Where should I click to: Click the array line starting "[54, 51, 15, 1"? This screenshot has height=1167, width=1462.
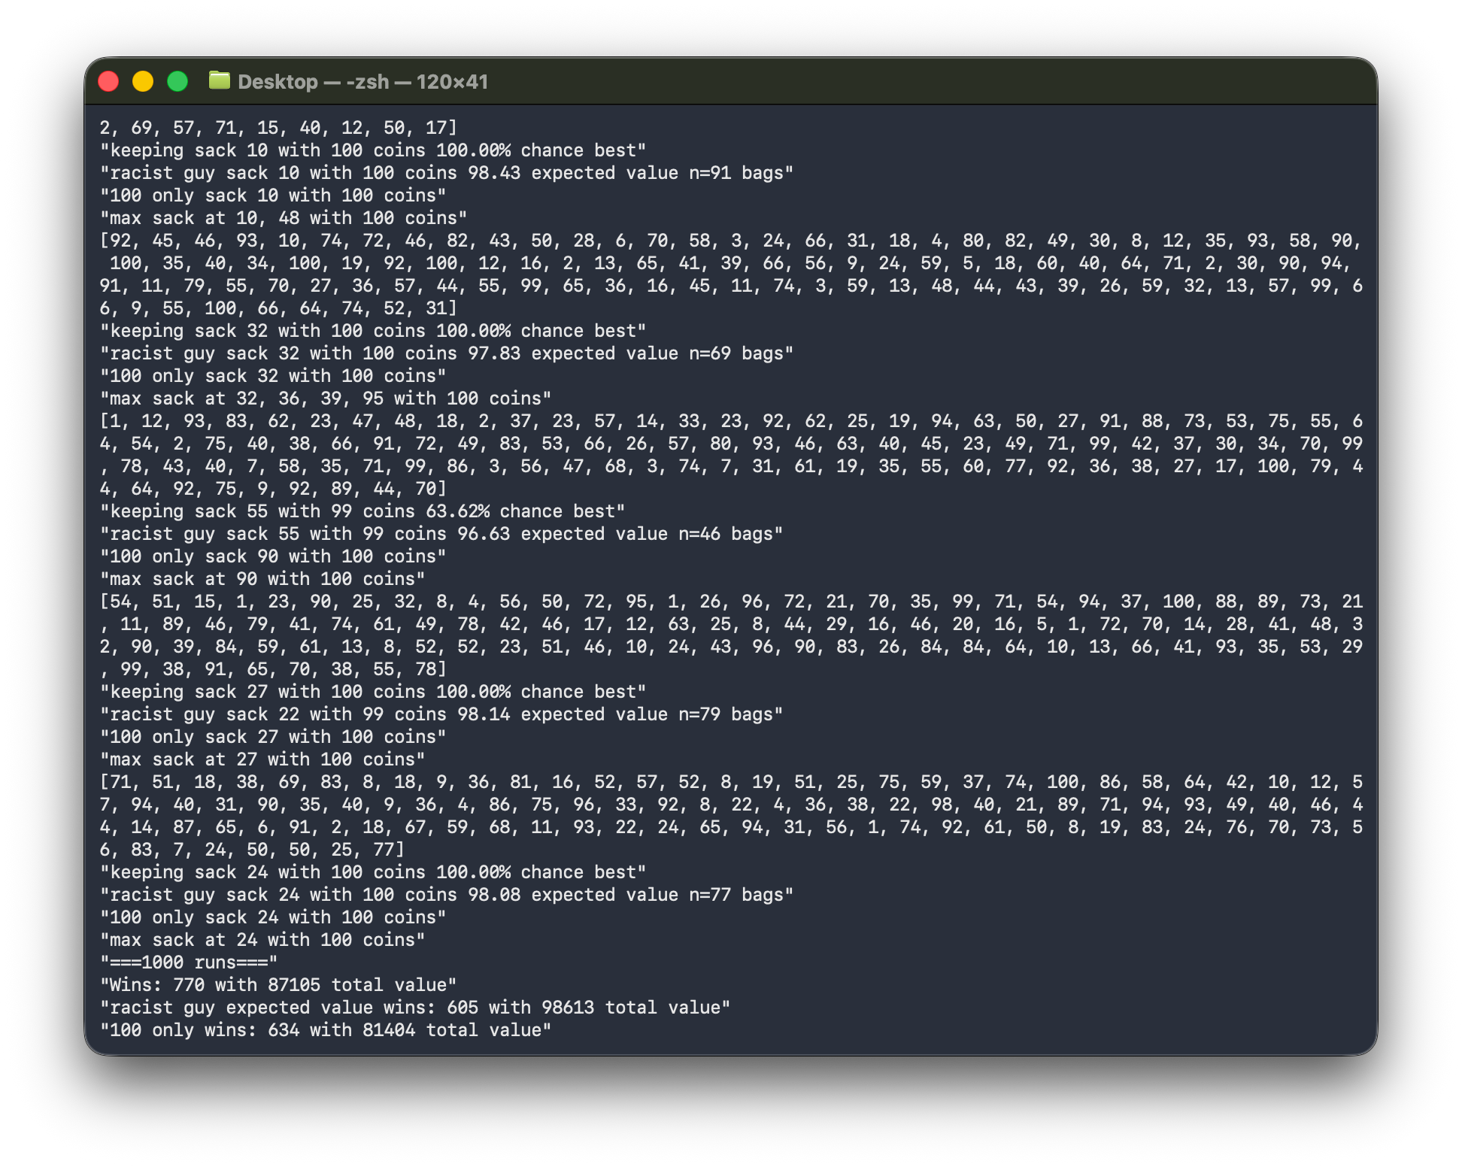coord(731,602)
